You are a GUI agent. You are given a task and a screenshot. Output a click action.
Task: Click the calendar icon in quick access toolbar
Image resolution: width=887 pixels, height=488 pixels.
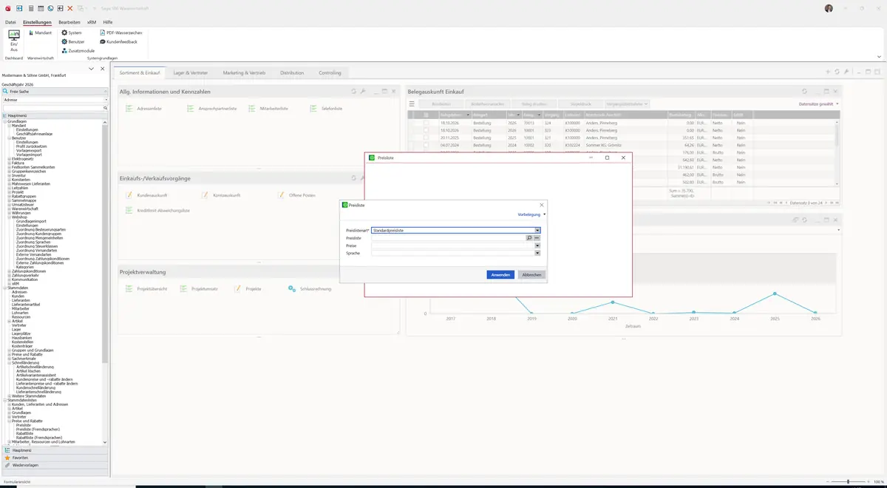[x=41, y=8]
